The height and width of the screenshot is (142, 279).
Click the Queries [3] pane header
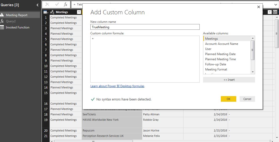[10, 5]
